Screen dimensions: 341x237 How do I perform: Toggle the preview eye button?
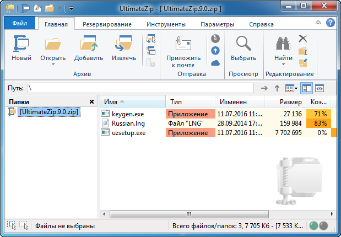point(319,88)
